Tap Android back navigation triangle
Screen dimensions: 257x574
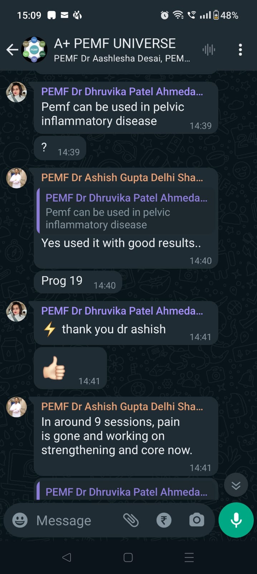pyautogui.click(x=67, y=557)
